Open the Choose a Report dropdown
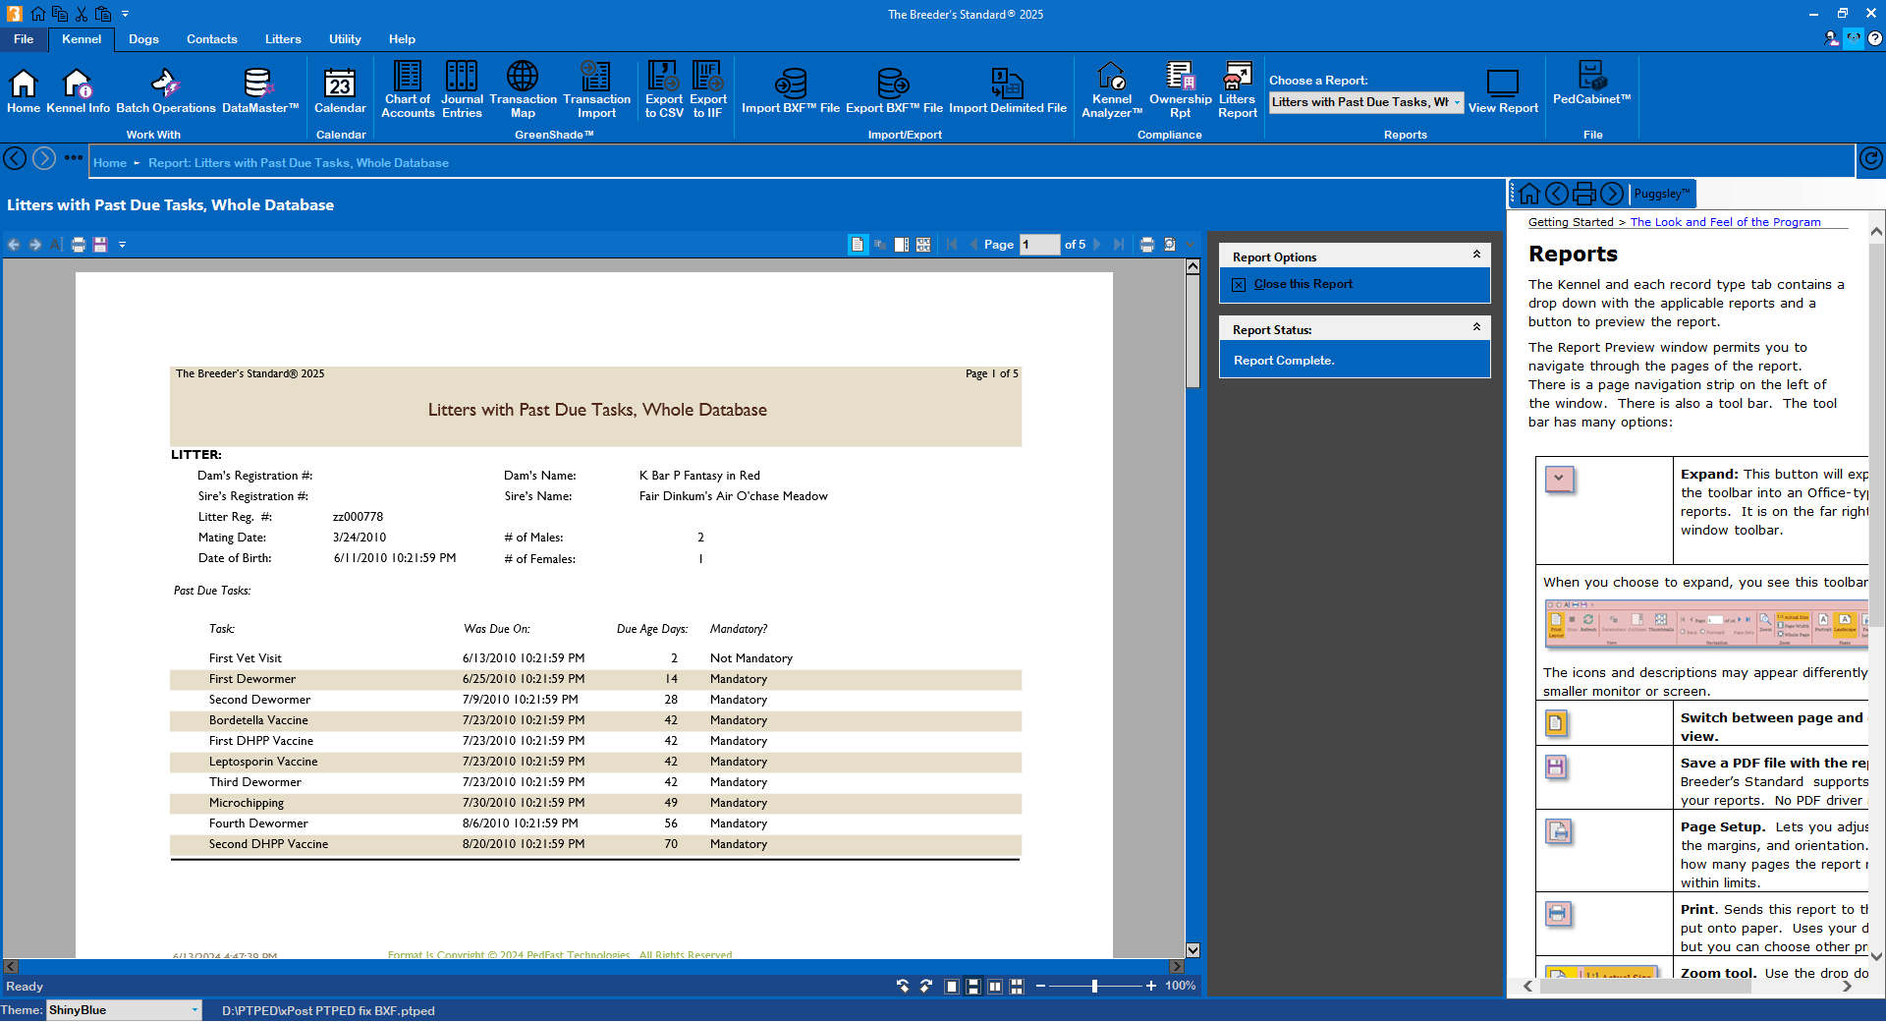This screenshot has height=1022, width=1886. 1456,102
